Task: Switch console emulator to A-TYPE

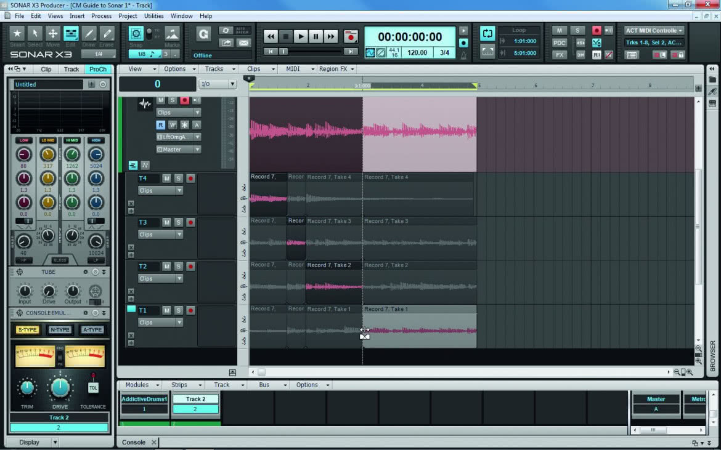Action: coord(92,330)
